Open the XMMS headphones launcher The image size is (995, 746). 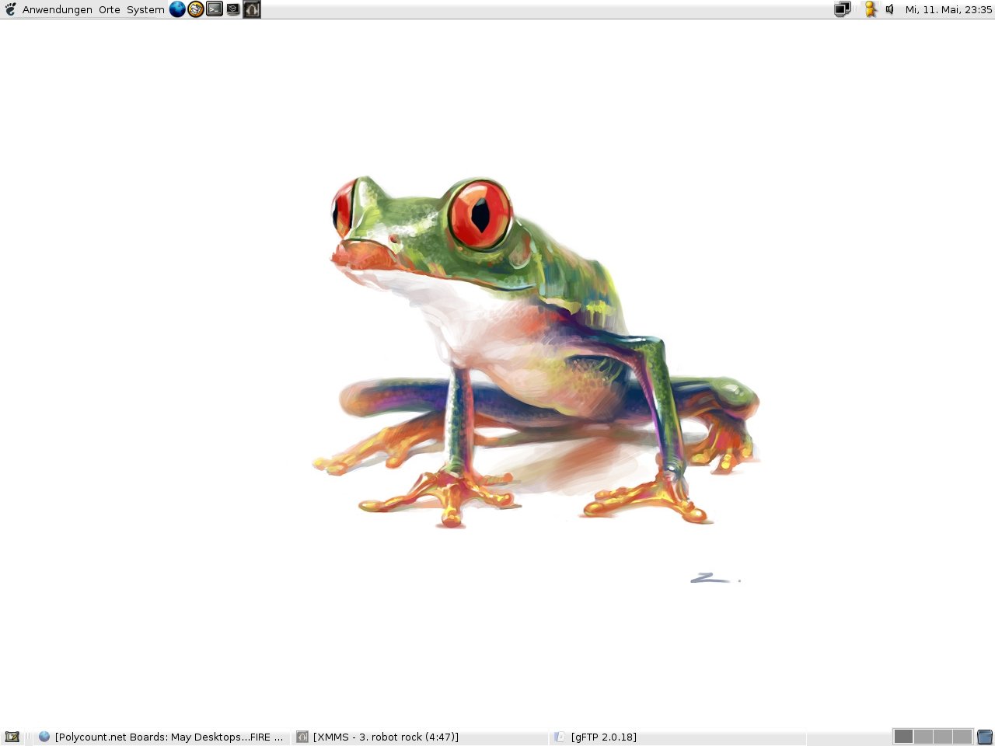pos(252,9)
